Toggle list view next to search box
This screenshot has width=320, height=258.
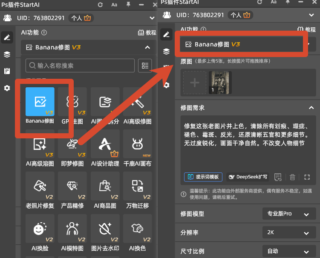tap(145, 66)
